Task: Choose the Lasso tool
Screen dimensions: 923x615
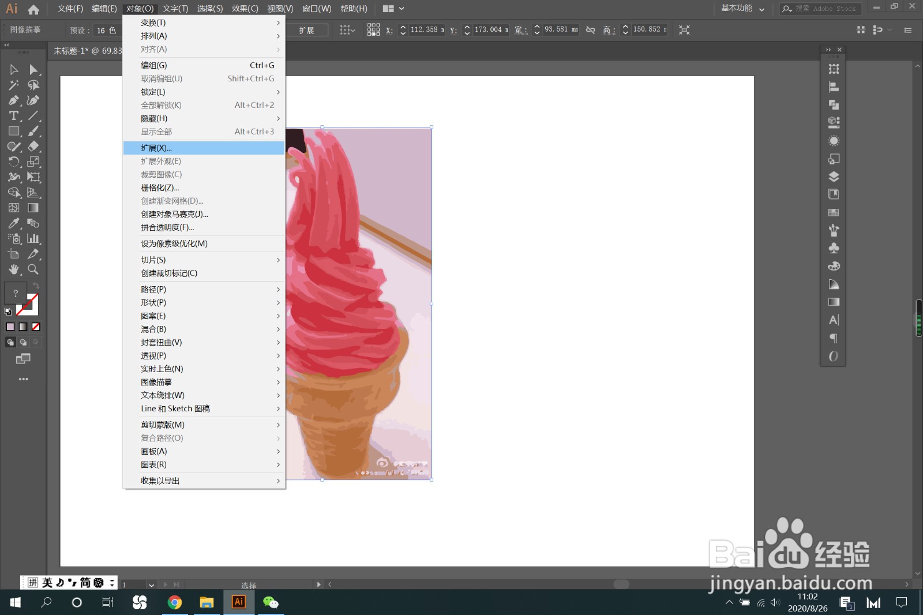Action: pyautogui.click(x=33, y=85)
